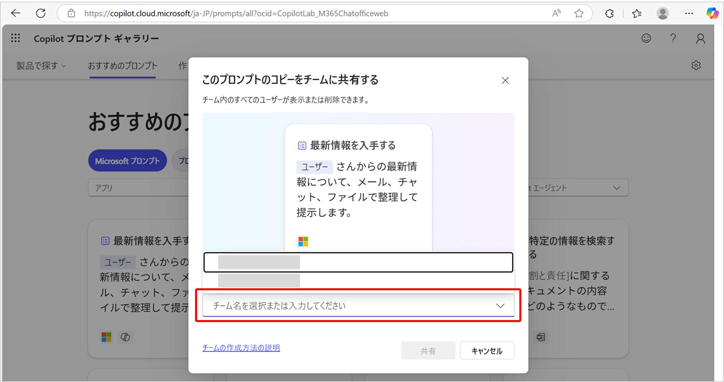
Task: Click the Copilot icon in browser toolbar
Action: tap(712, 14)
